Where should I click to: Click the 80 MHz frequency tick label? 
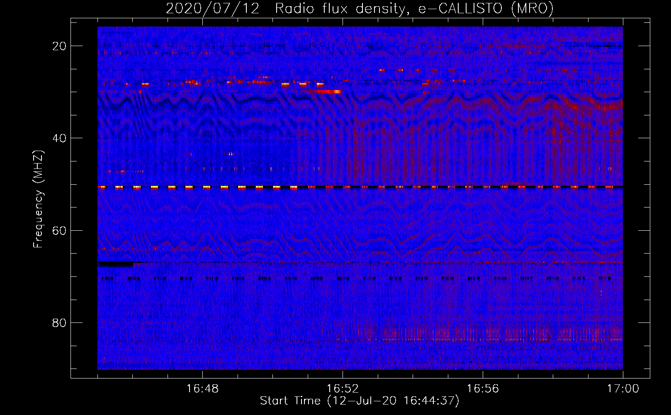coord(59,322)
